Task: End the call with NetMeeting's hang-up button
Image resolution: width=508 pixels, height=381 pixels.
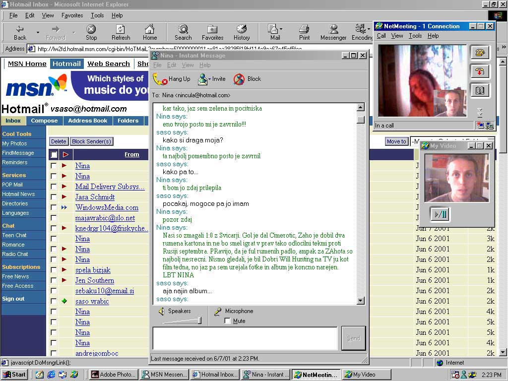Action: (x=480, y=71)
